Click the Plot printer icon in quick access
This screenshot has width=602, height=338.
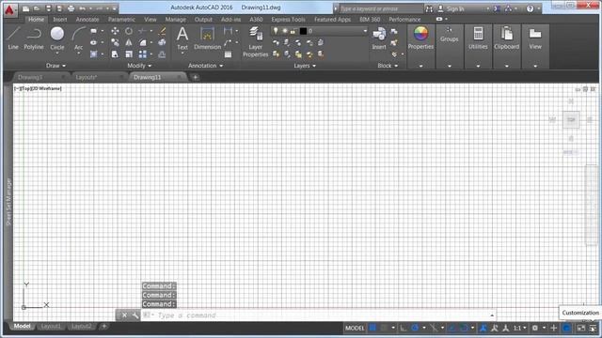tap(71, 8)
